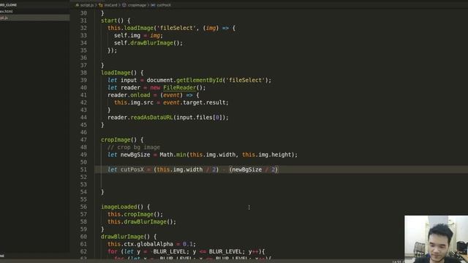Open InsCard class breadcrumb segment
Screen dimensions: 468x263
(x=110, y=5)
